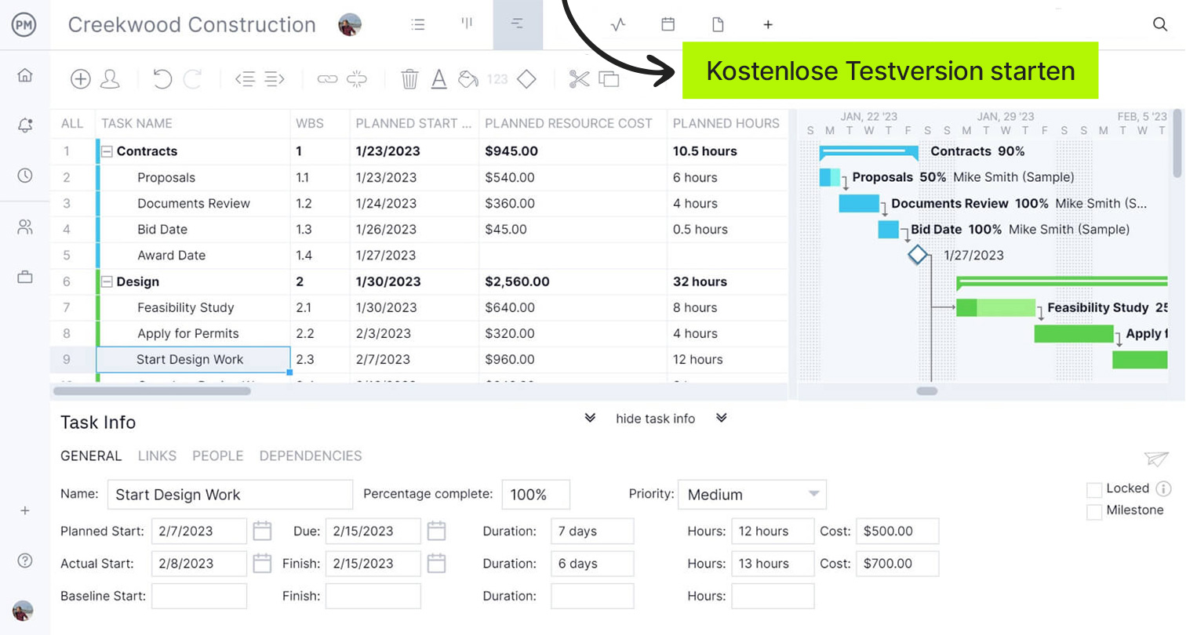1186x635 pixels.
Task: Click the 123 numbering toolbar icon
Action: click(x=497, y=79)
